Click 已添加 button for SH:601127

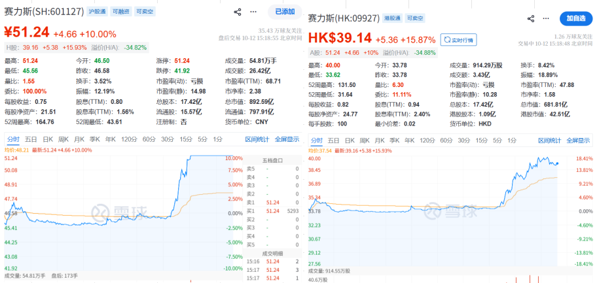284,12
